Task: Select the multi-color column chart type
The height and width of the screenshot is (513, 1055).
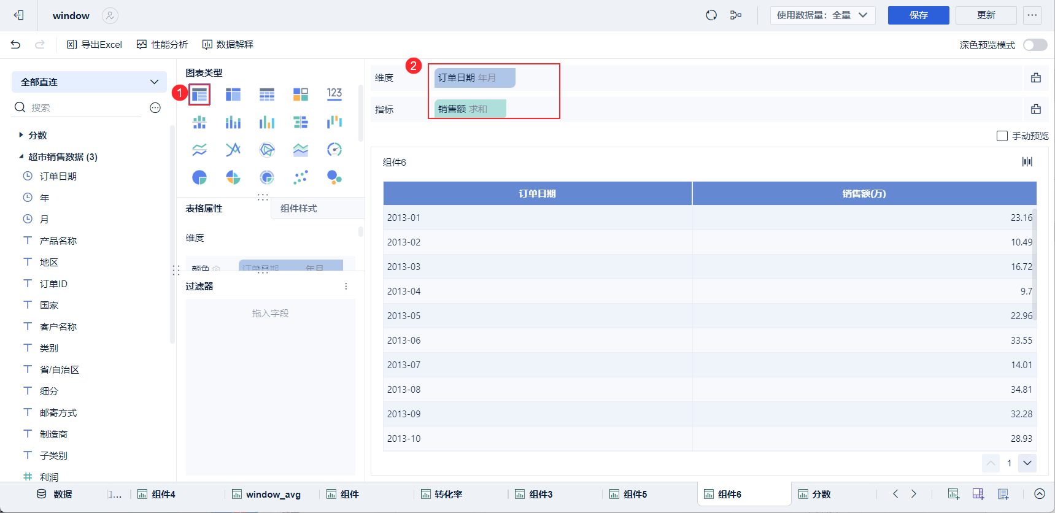Action: (x=267, y=122)
